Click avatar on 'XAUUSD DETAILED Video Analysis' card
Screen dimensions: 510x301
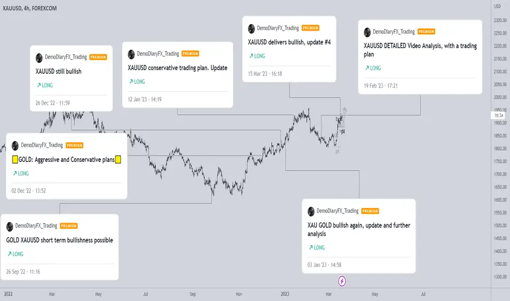(x=367, y=32)
